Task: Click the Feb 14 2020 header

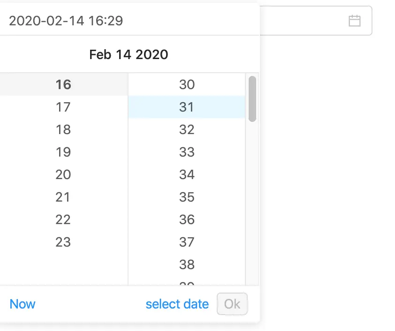Action: pos(129,54)
